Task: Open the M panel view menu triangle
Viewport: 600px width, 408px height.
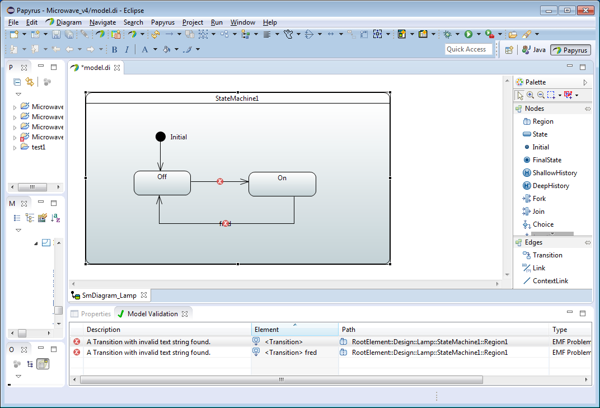Action: click(18, 231)
